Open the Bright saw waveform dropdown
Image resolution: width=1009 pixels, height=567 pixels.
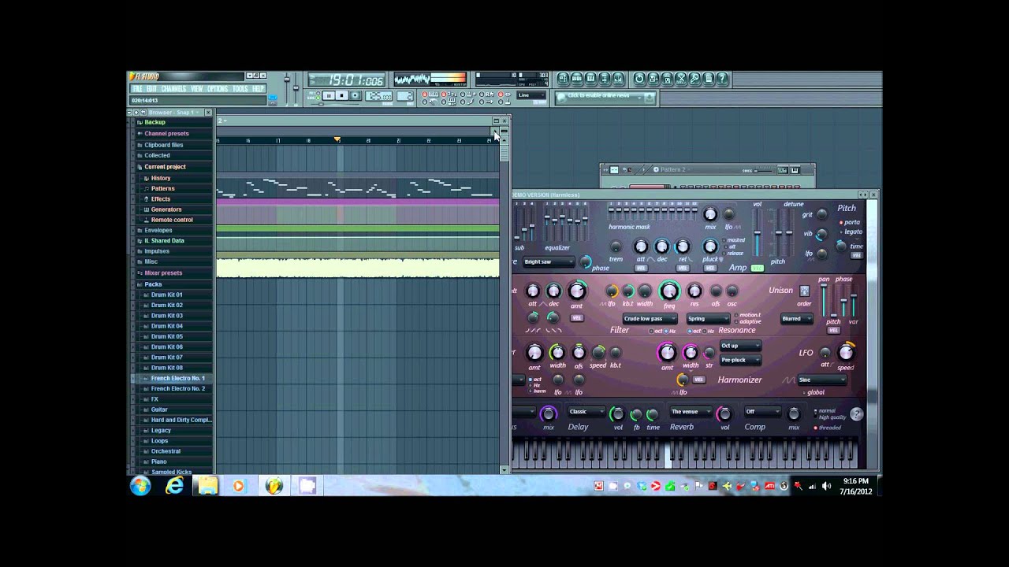549,262
